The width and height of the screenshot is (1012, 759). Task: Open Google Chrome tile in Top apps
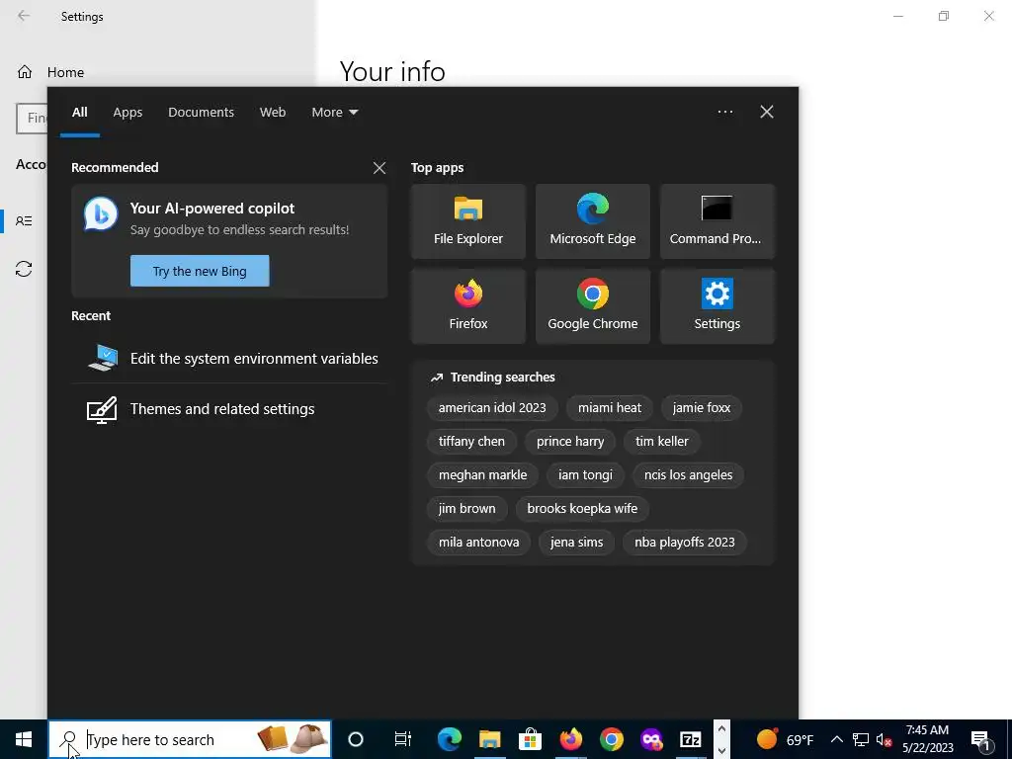click(593, 306)
